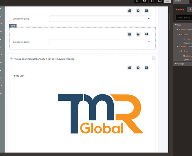Open notes icon above the upper Dropdown Label
192x156 pixels.
coord(130,11)
